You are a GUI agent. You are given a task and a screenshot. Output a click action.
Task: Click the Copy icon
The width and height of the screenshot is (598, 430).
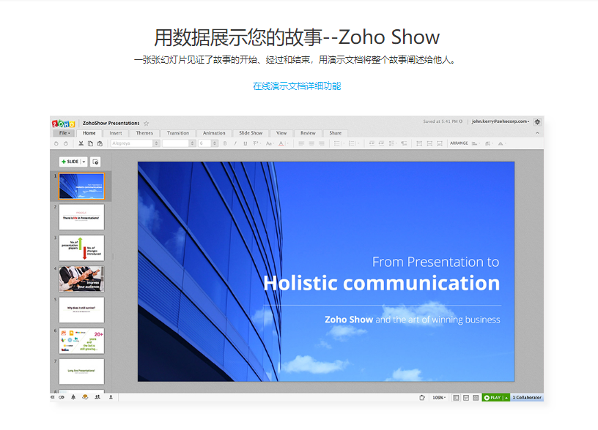[90, 143]
